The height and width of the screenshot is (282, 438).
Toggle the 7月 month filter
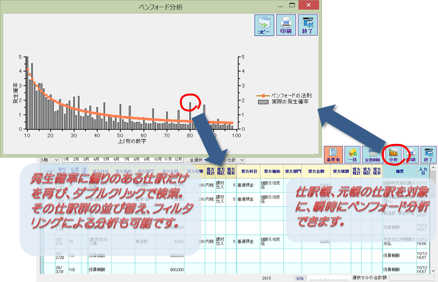tap(127, 159)
